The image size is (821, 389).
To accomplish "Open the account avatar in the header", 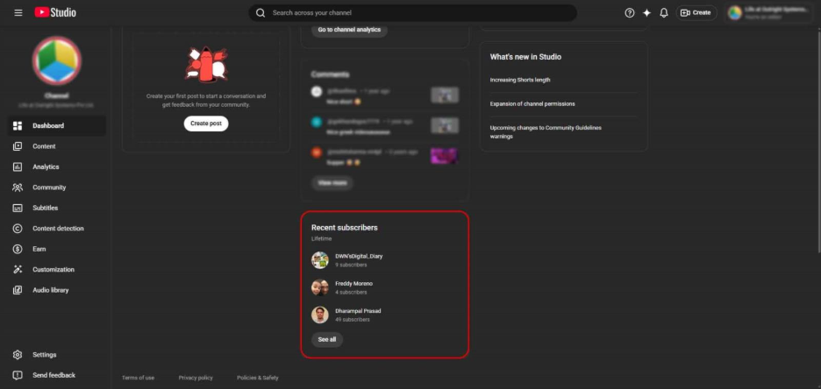I will (x=735, y=12).
